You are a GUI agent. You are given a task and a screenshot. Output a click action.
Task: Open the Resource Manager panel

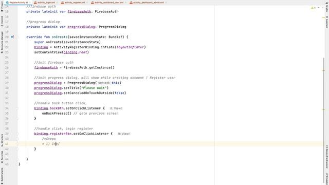click(2, 42)
